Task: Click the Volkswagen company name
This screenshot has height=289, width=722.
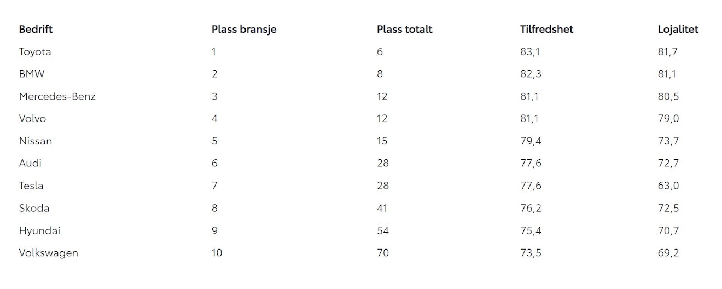Action: tap(49, 253)
